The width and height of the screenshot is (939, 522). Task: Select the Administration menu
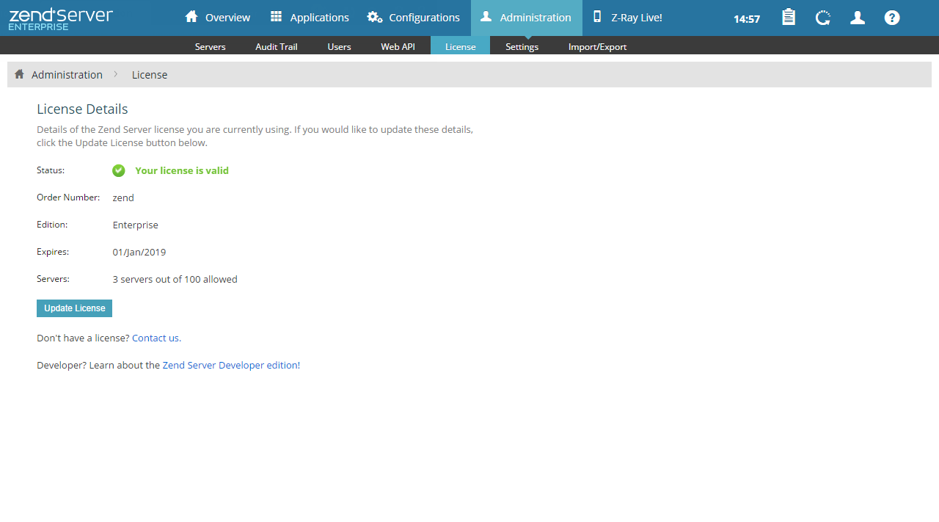pyautogui.click(x=527, y=18)
